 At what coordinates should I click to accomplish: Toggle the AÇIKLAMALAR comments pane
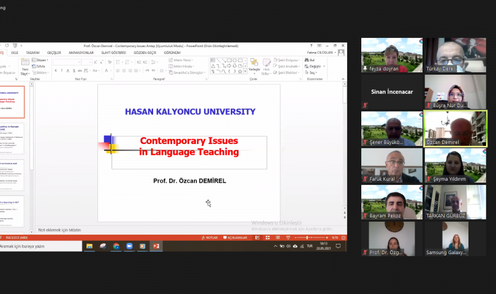235,238
